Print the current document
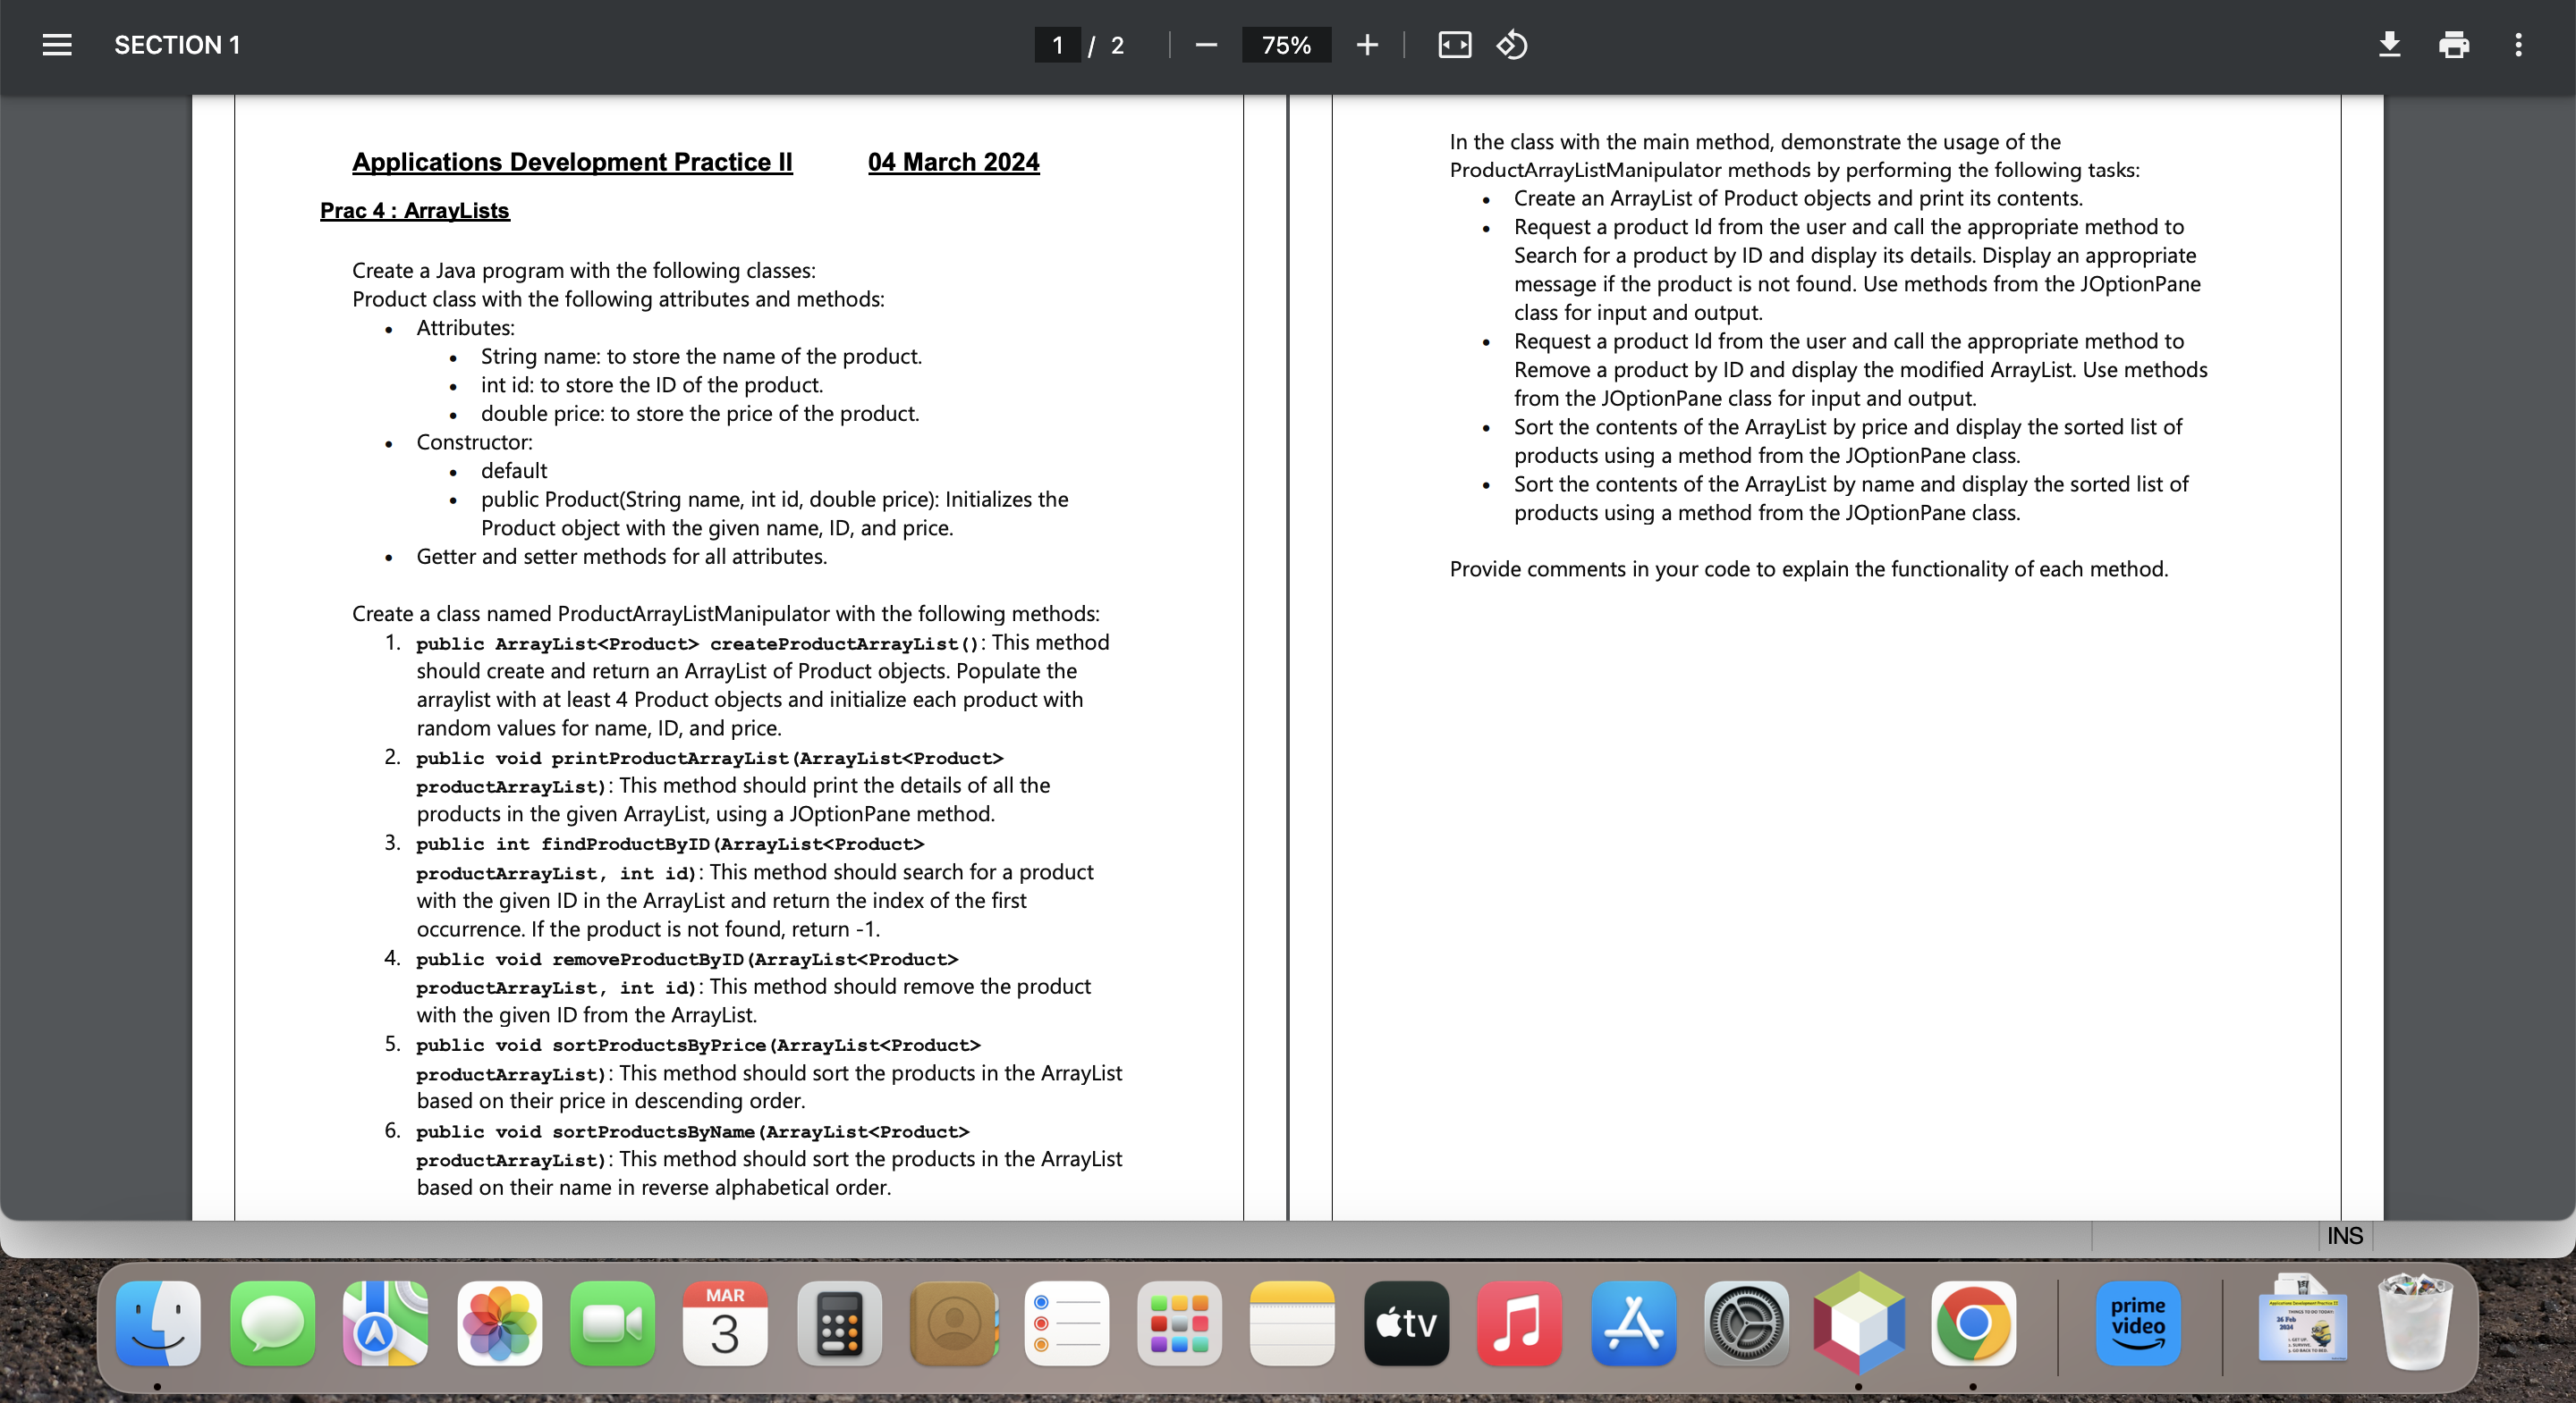 point(2454,45)
